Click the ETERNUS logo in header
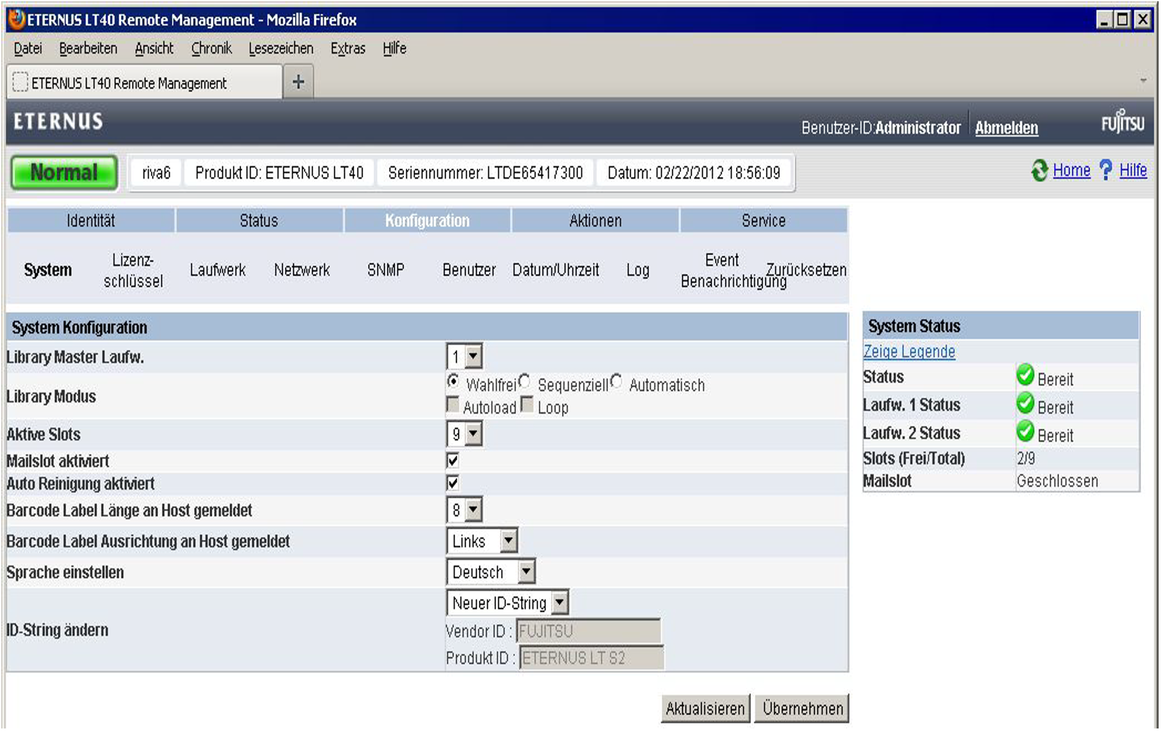Screen dimensions: 1161x737 click(59, 121)
